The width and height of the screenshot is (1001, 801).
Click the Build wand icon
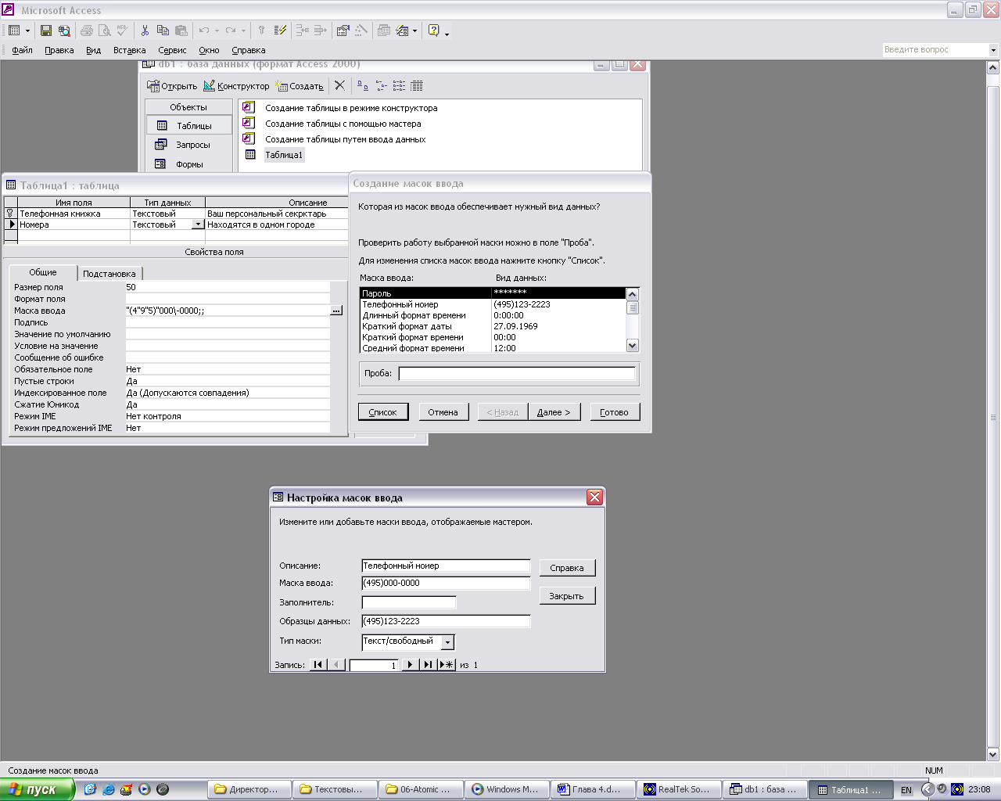[361, 31]
